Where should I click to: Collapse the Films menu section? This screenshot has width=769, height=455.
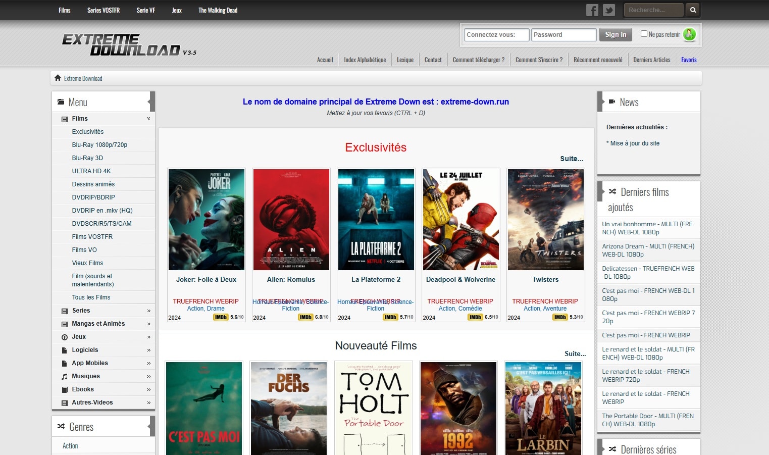point(149,119)
